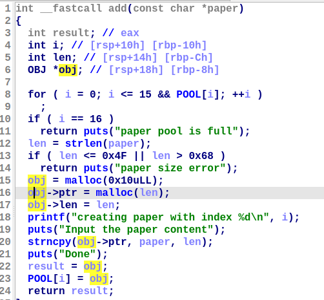
Task: Click puts("Done") call
Action: tap(67, 254)
